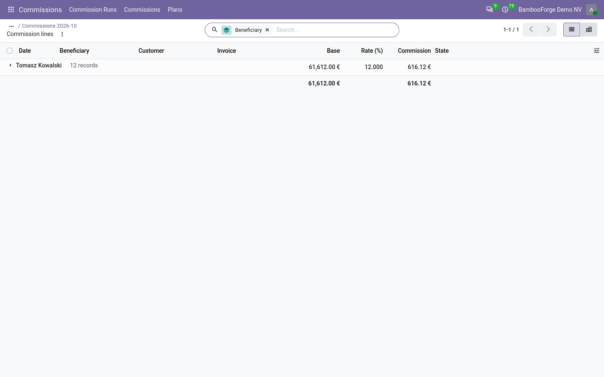
Task: Expand the breadcrumb ellipsis
Action: tap(11, 26)
